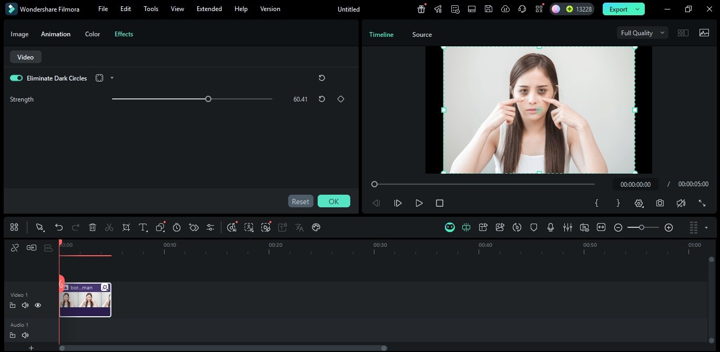
Task: Open the timeline view options dropdown on the right
Action: [x=706, y=227]
